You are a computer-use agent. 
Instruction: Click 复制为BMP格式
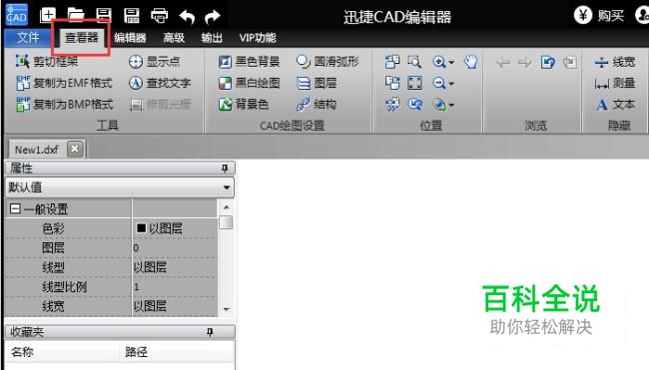65,104
